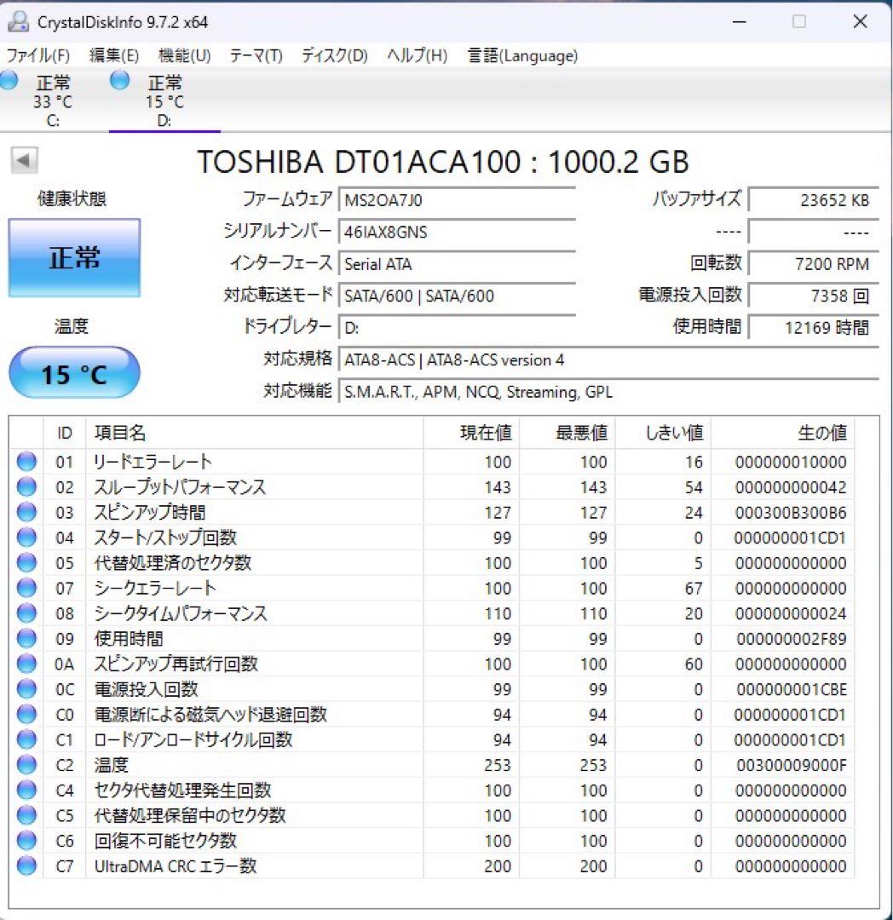This screenshot has width=893, height=920.
Task: Click the 15 °C temperature gauge
Action: click(73, 372)
